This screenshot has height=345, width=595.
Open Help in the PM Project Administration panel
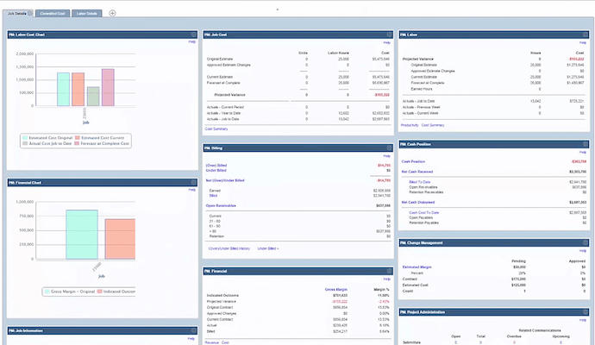(x=583, y=320)
